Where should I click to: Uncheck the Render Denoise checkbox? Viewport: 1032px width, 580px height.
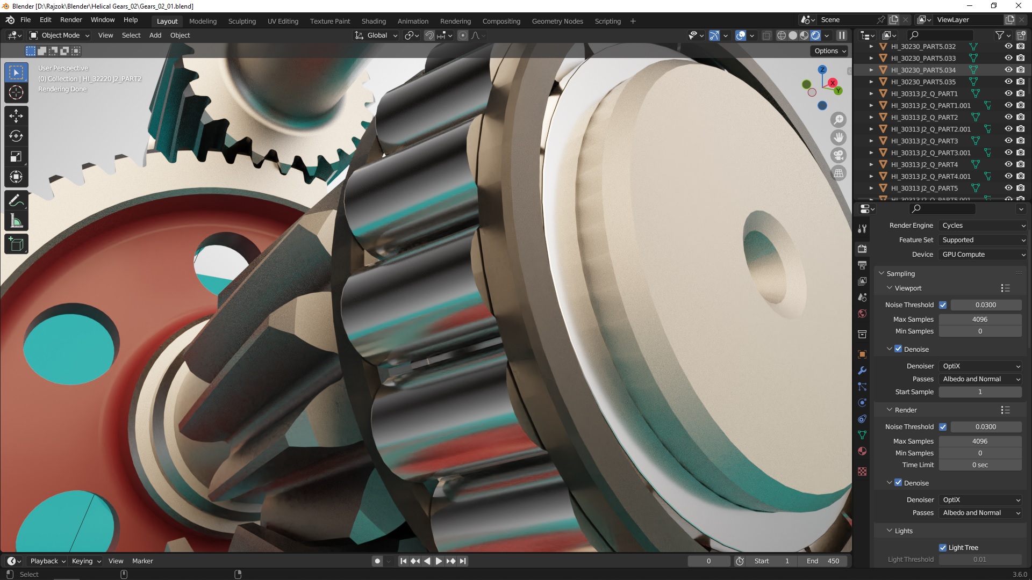(x=898, y=483)
